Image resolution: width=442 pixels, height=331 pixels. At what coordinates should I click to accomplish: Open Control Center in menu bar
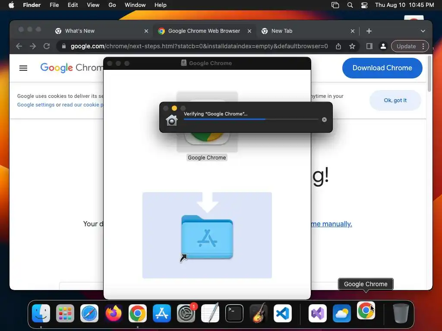click(364, 5)
